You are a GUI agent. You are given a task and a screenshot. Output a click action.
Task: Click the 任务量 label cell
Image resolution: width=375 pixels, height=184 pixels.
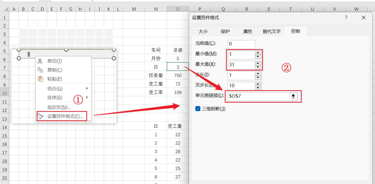pos(156,75)
